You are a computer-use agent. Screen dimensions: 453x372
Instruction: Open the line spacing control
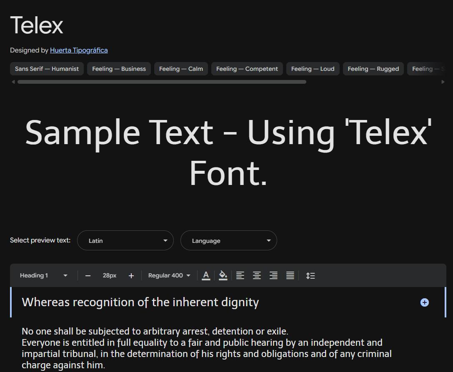tap(310, 275)
